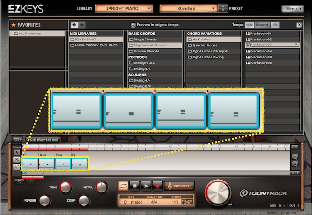The image size is (312, 215).
Task: Go forward in the browser
Action: tap(82, 25)
